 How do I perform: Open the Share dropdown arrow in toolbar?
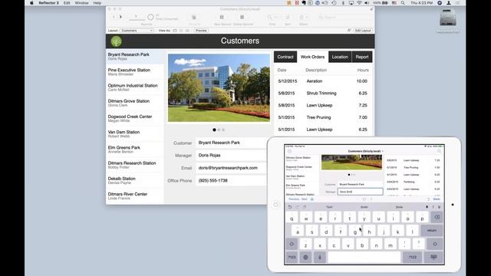307,17
